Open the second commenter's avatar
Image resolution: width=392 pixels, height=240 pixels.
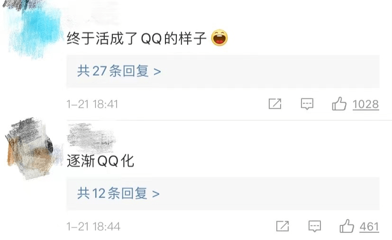coord(31,148)
